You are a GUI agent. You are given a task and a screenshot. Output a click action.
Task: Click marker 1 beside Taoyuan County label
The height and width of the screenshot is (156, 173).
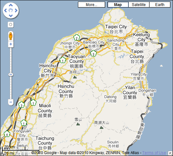[63, 60]
